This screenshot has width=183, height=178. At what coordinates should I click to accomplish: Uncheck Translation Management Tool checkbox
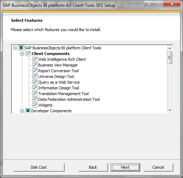pyautogui.click(x=35, y=94)
